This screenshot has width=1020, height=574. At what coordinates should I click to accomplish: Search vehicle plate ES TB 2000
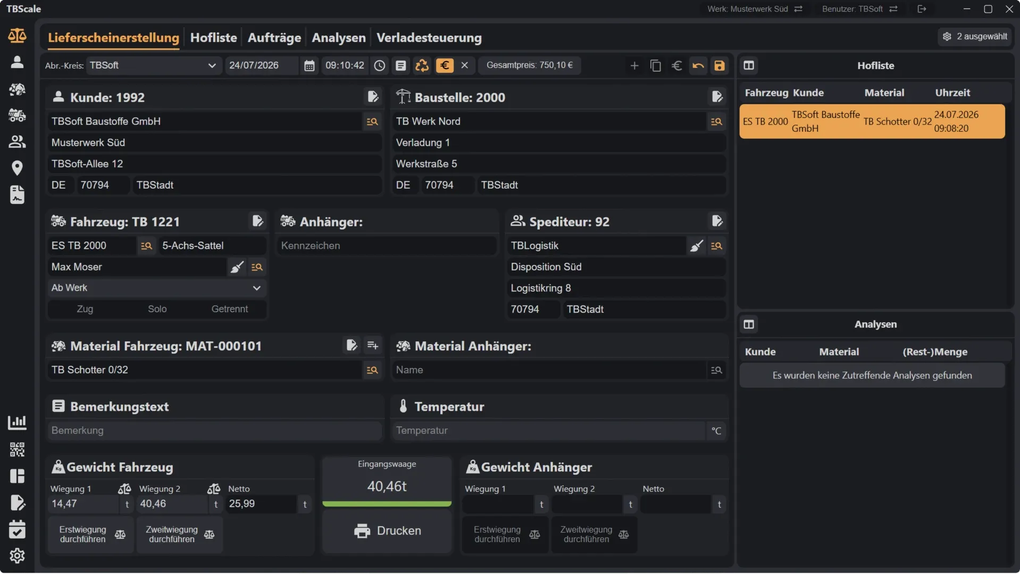tap(146, 246)
